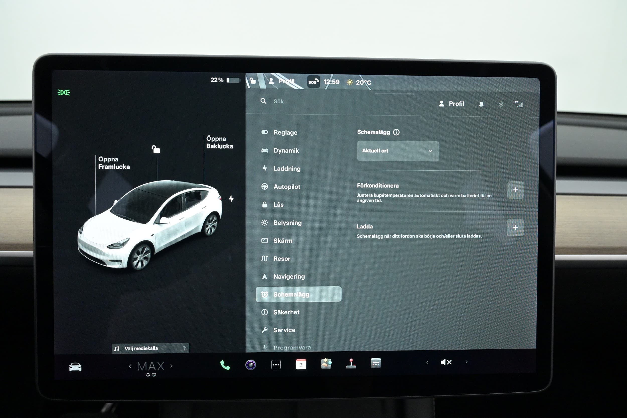This screenshot has height=418, width=627.
Task: Select the Schemalägg menu item
Action: point(298,294)
